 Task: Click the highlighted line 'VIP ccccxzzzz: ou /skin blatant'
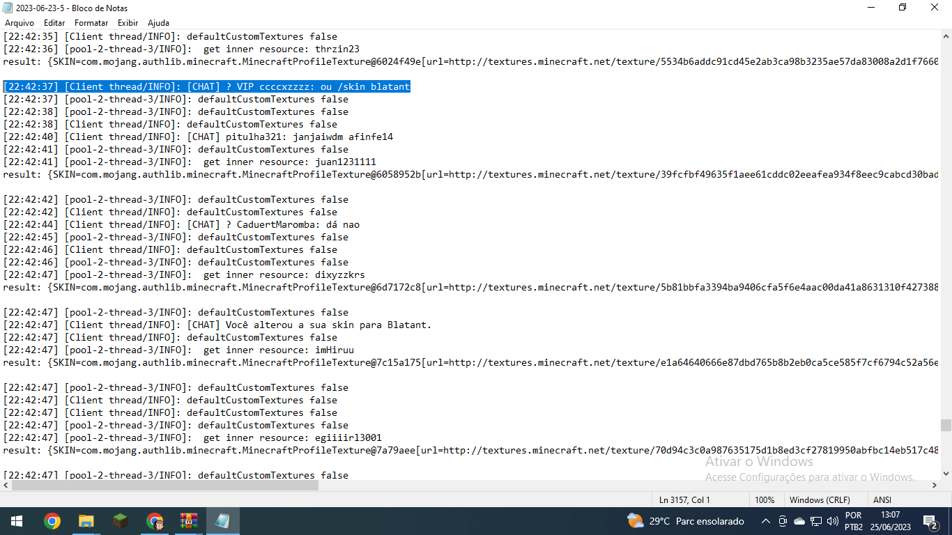[x=207, y=86]
